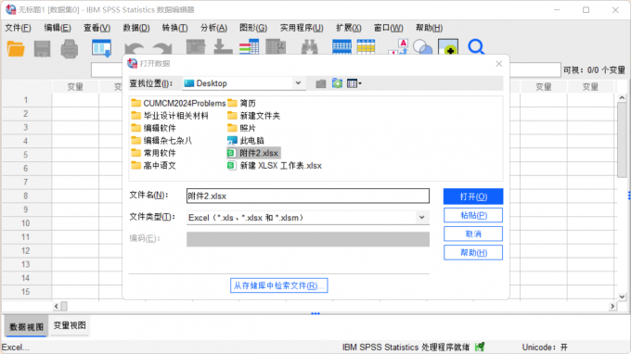Toggle the Value labels A/1 icon
This screenshot has width=631, height=354.
(x=398, y=47)
